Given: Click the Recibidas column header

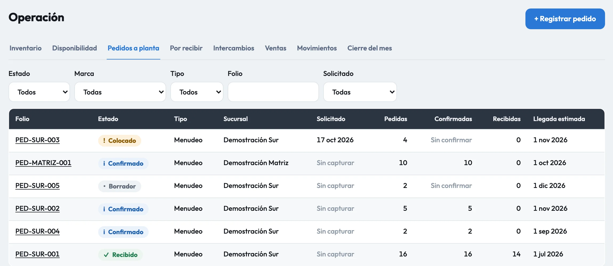Looking at the screenshot, I should pos(507,119).
